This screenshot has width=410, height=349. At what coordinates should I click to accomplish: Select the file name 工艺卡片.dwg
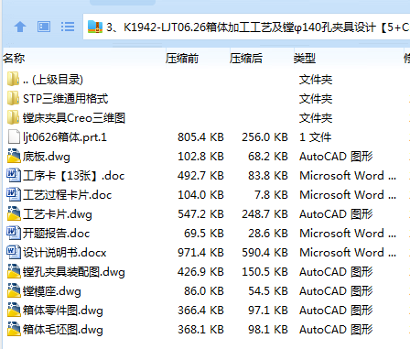pyautogui.click(x=58, y=214)
